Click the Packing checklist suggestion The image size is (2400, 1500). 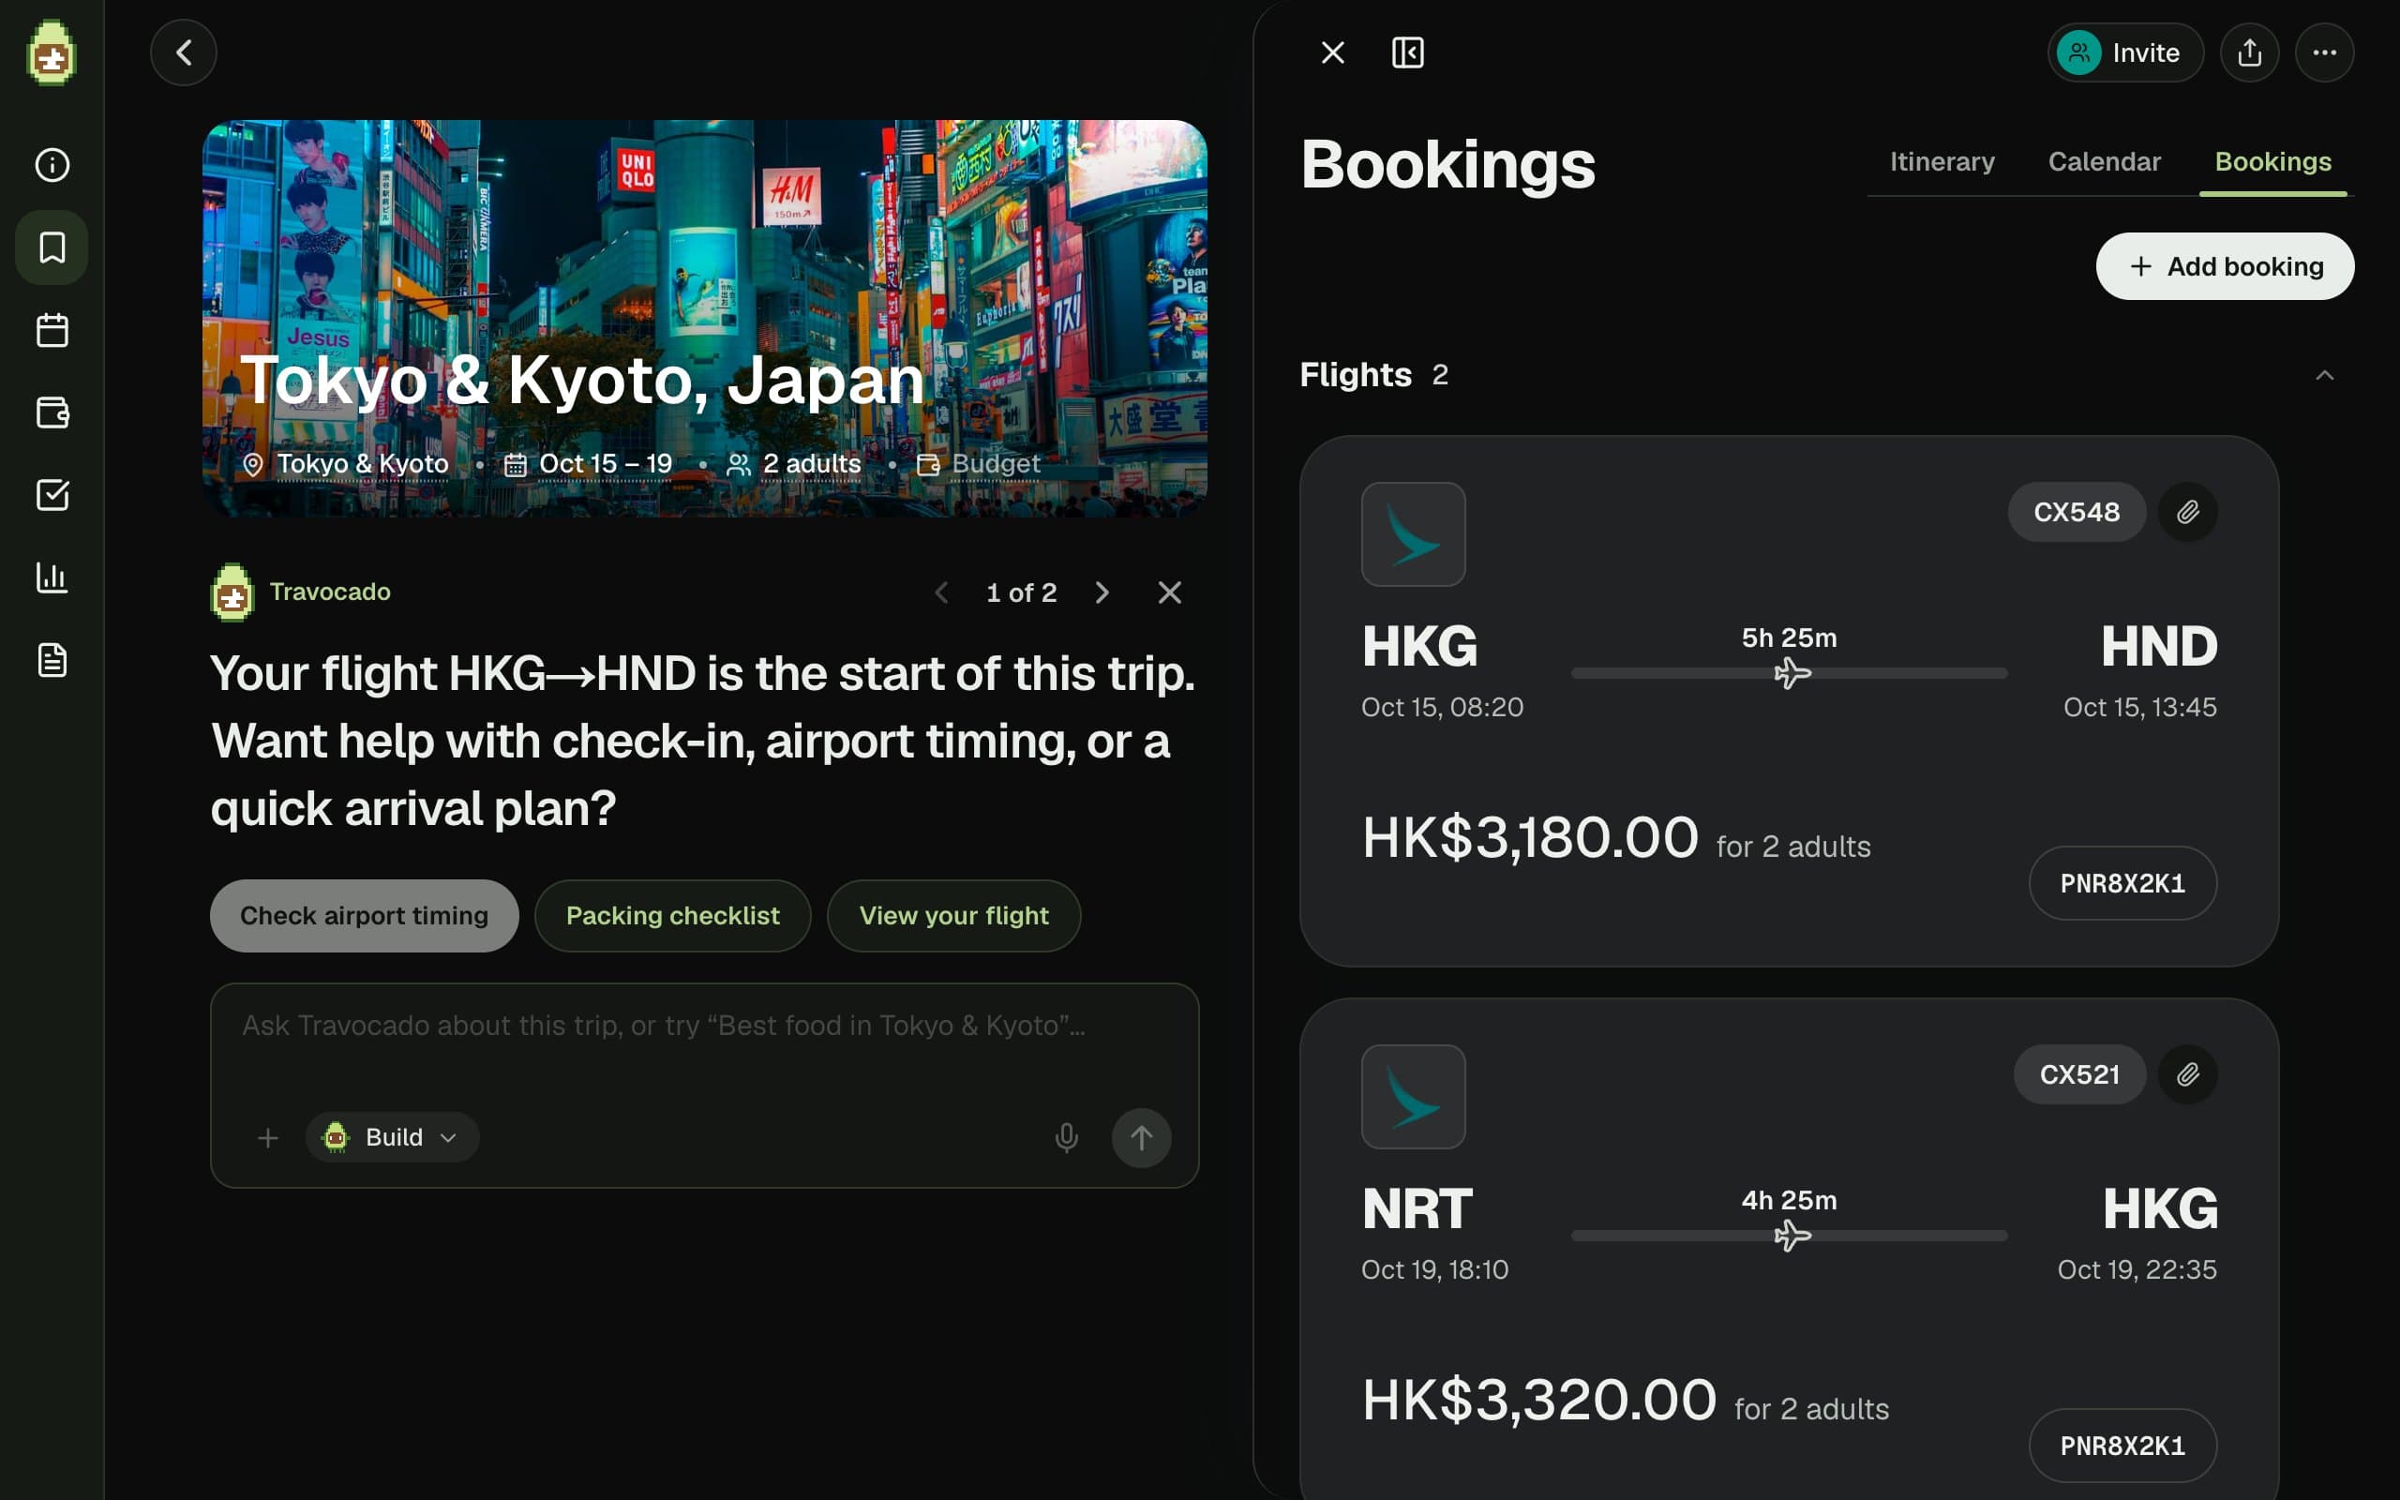pyautogui.click(x=672, y=916)
